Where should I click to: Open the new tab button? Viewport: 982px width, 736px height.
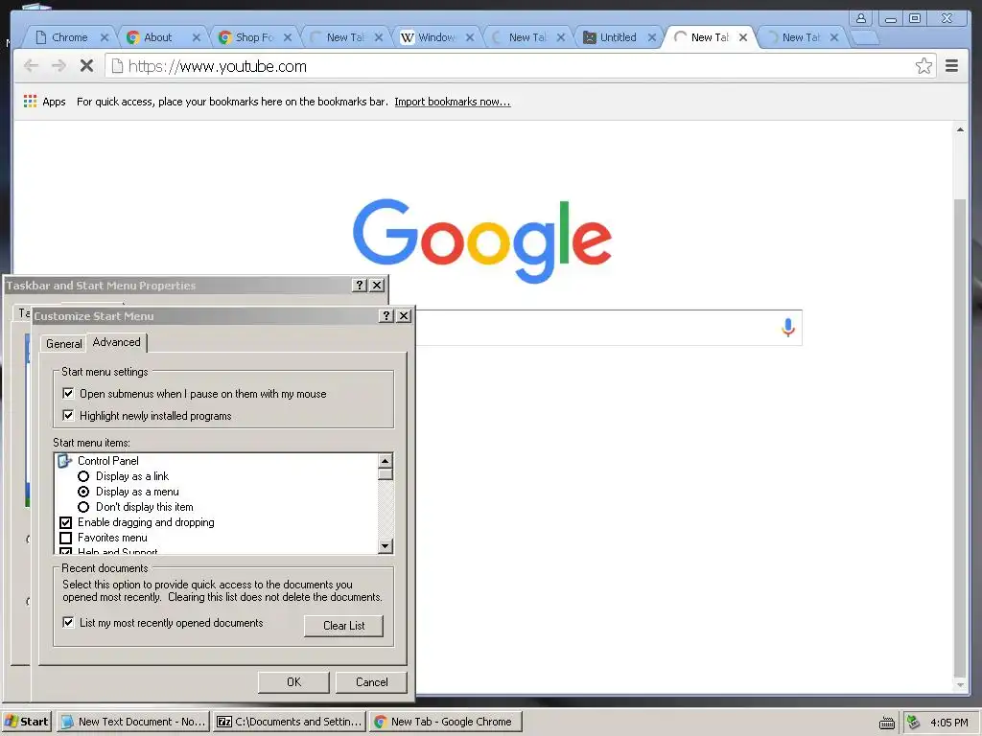(866, 38)
